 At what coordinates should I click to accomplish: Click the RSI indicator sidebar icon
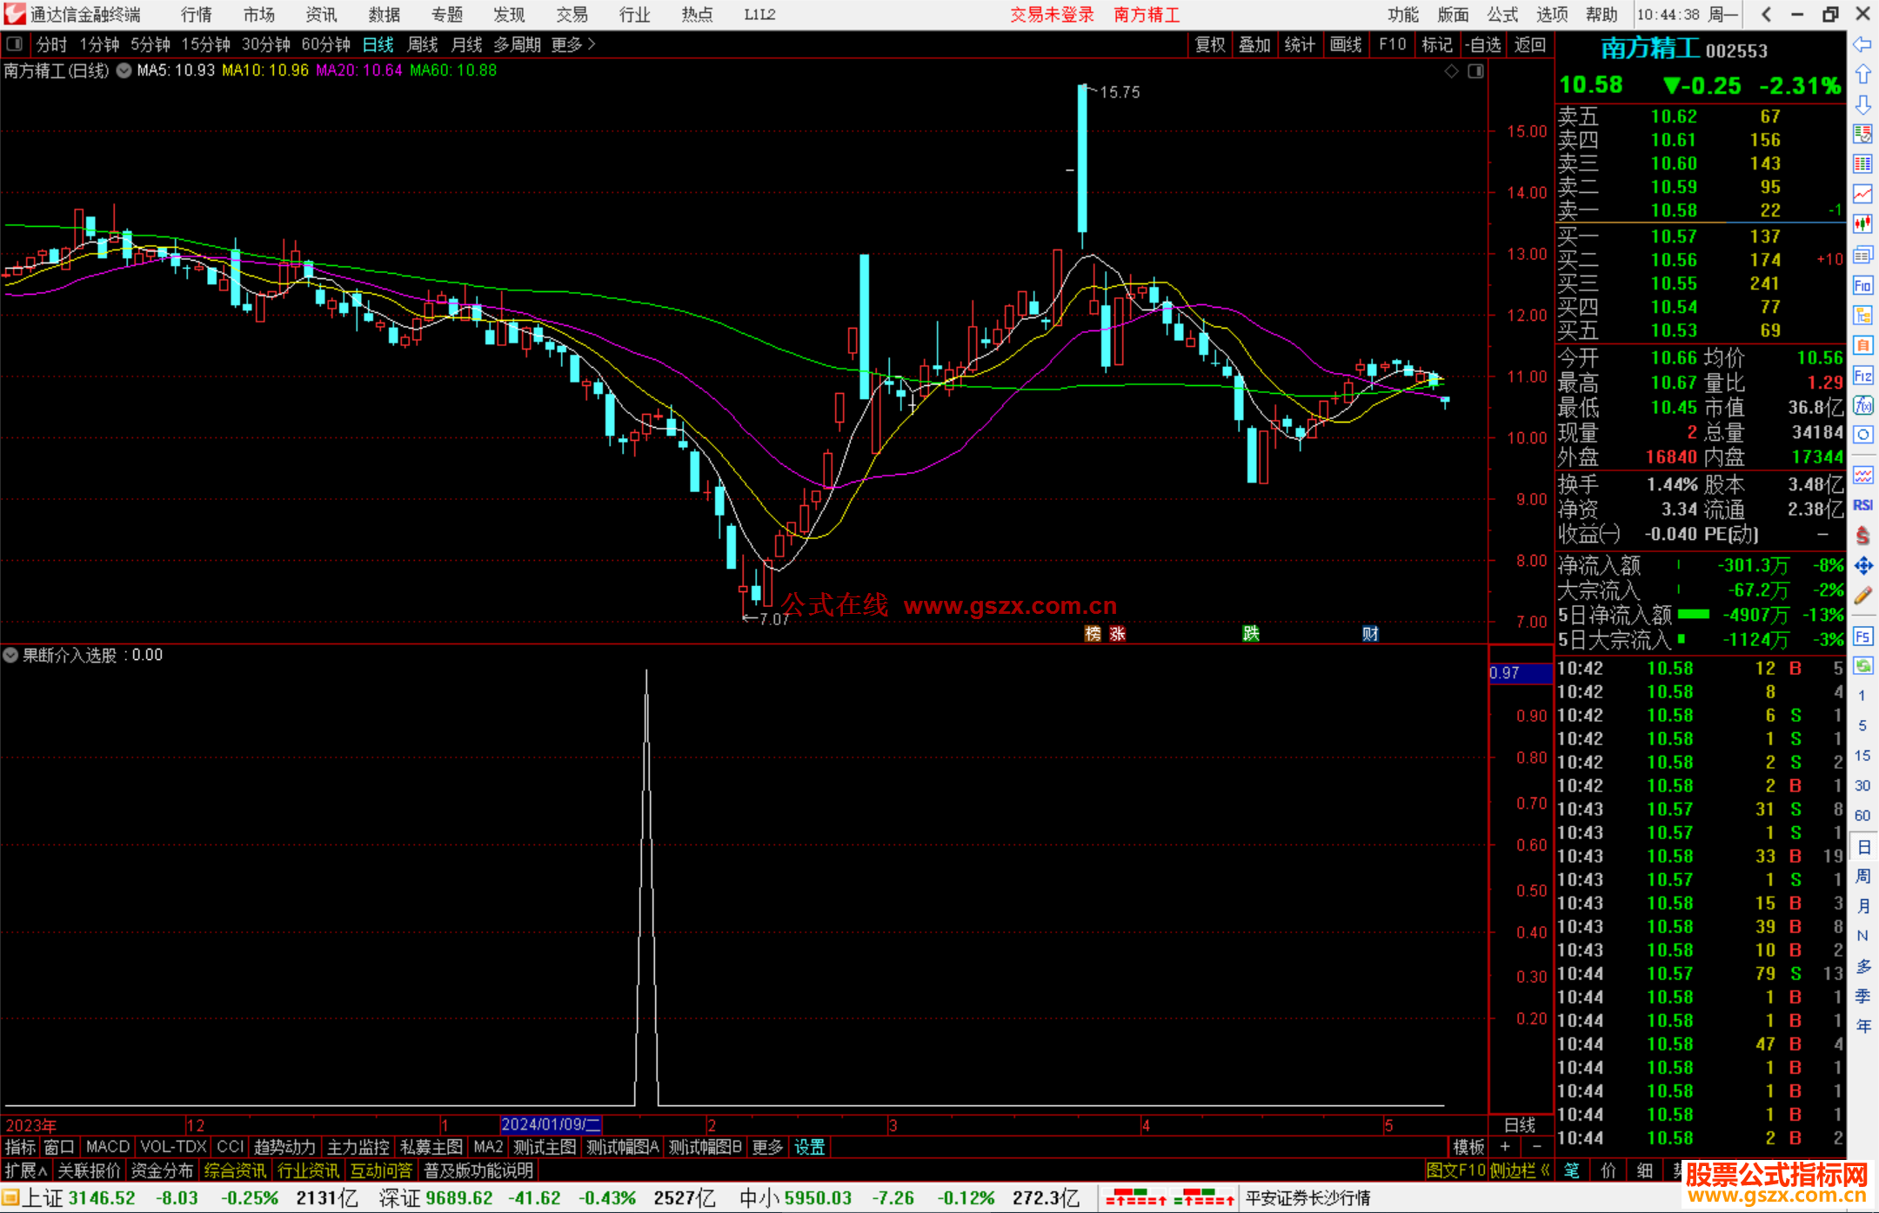point(1862,505)
